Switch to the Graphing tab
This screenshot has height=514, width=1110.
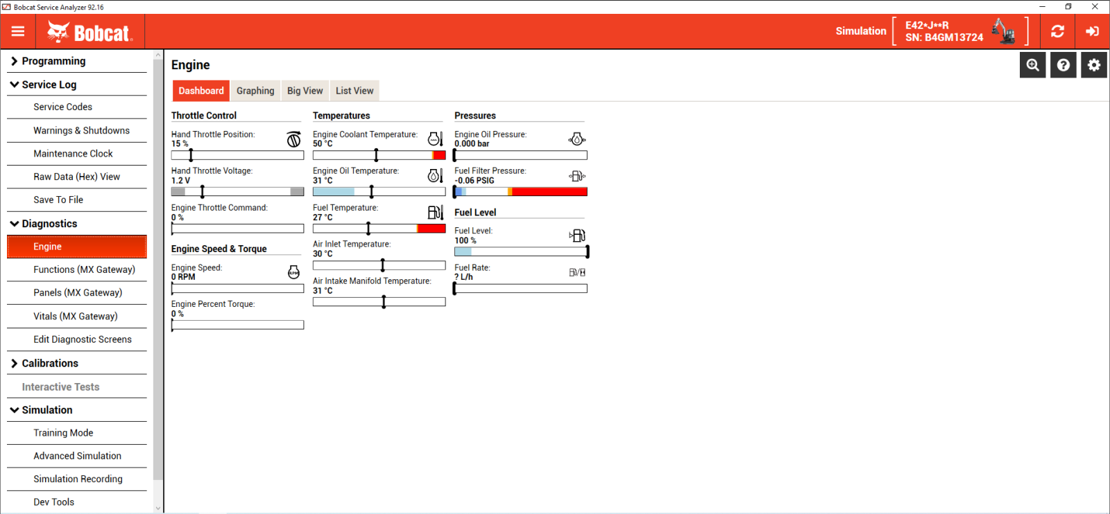255,91
